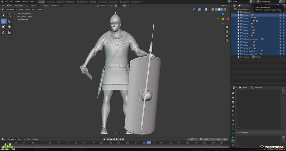Open the Object Data green triangle tab
The image size is (286, 151).
click(x=233, y=141)
